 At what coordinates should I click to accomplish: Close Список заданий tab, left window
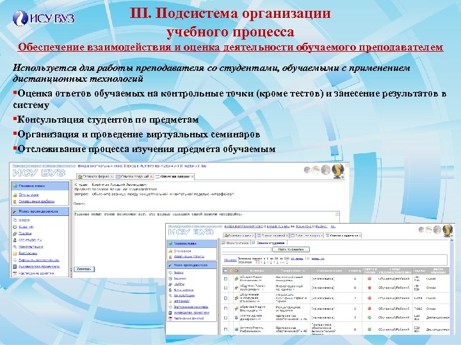click(x=151, y=176)
